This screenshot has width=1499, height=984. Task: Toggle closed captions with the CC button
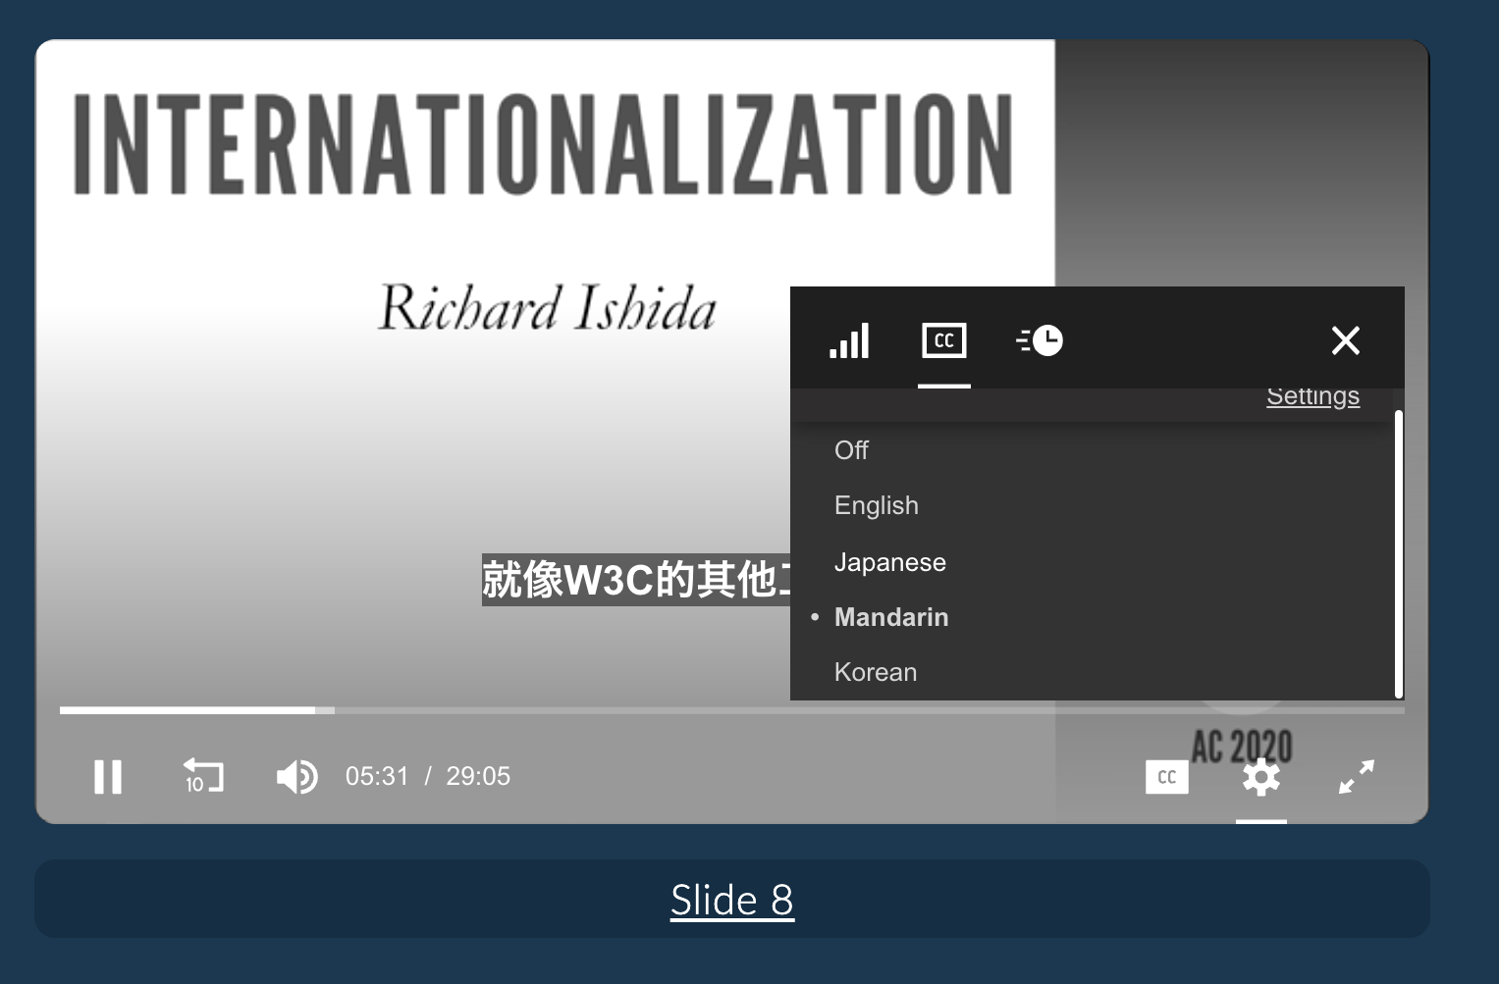coord(1166,777)
